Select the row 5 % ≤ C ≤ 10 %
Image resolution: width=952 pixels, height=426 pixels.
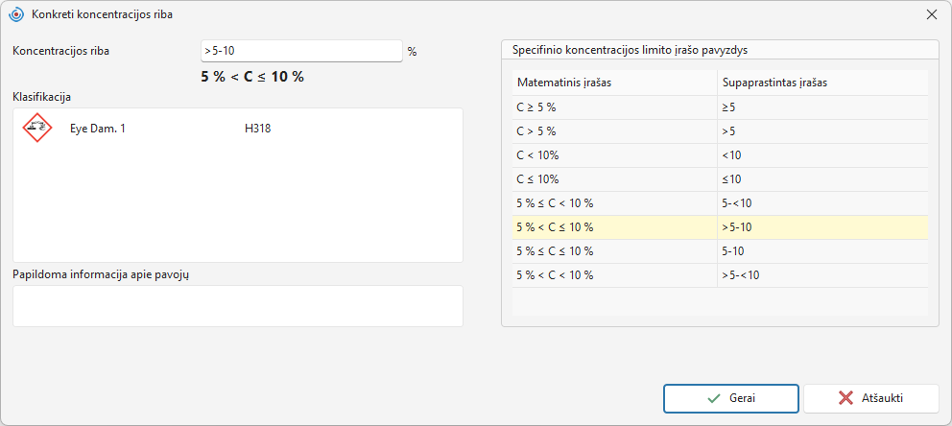coord(720,251)
